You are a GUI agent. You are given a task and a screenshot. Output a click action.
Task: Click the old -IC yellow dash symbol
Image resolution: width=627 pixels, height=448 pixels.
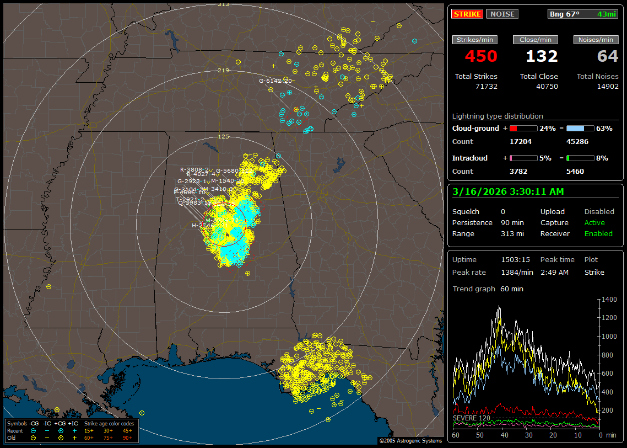[47, 438]
